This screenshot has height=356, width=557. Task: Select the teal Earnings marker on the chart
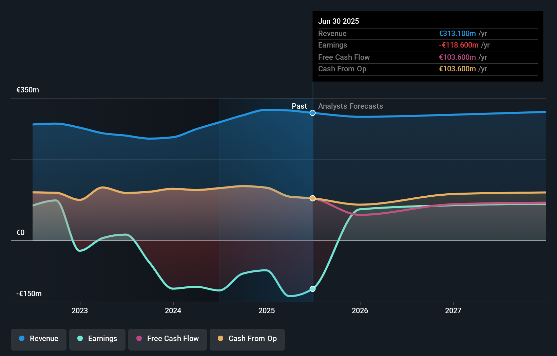click(x=312, y=289)
